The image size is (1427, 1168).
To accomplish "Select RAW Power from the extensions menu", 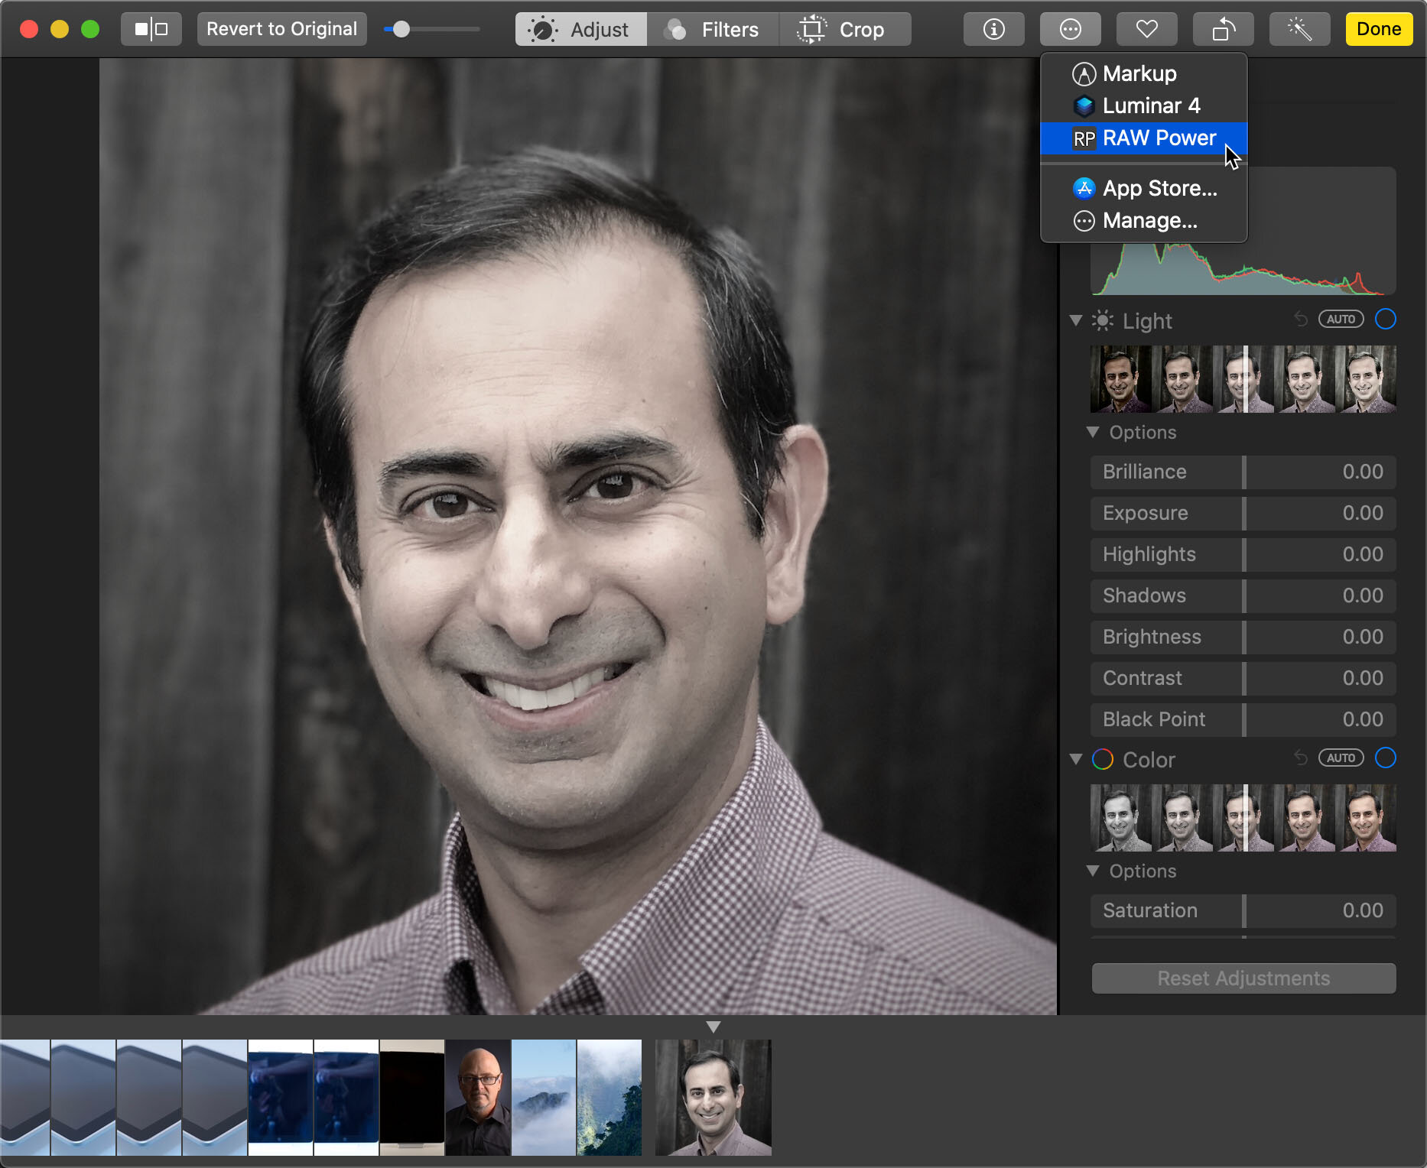I will click(x=1159, y=138).
